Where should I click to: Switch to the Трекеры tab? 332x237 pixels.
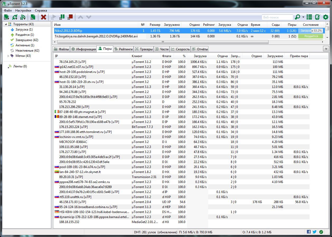[x=144, y=49]
